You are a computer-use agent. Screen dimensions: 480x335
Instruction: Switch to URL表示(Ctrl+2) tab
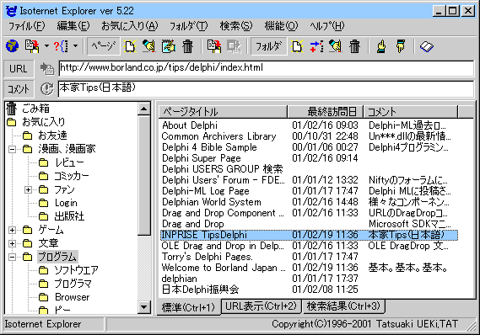point(261,306)
